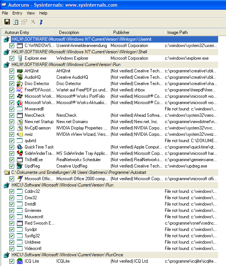Screen dimensions: 226x266
Task: Click the UpdReg entry icon
Action: [x=20, y=166]
